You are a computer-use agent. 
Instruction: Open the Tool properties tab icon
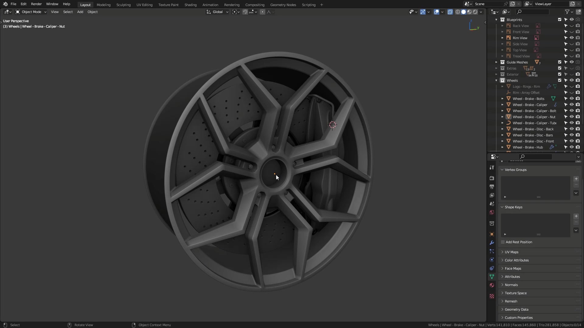(492, 167)
